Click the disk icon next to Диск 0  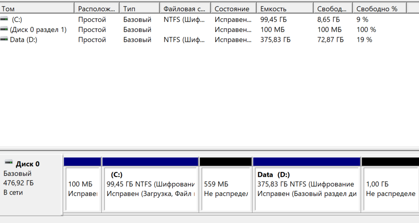coord(9,162)
